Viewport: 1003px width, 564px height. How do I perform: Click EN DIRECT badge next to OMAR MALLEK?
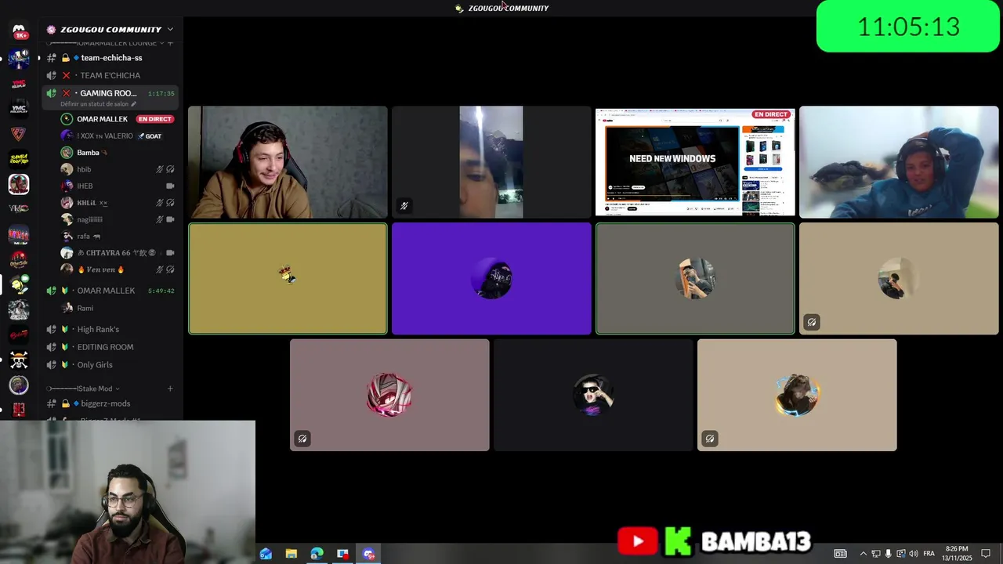154,119
